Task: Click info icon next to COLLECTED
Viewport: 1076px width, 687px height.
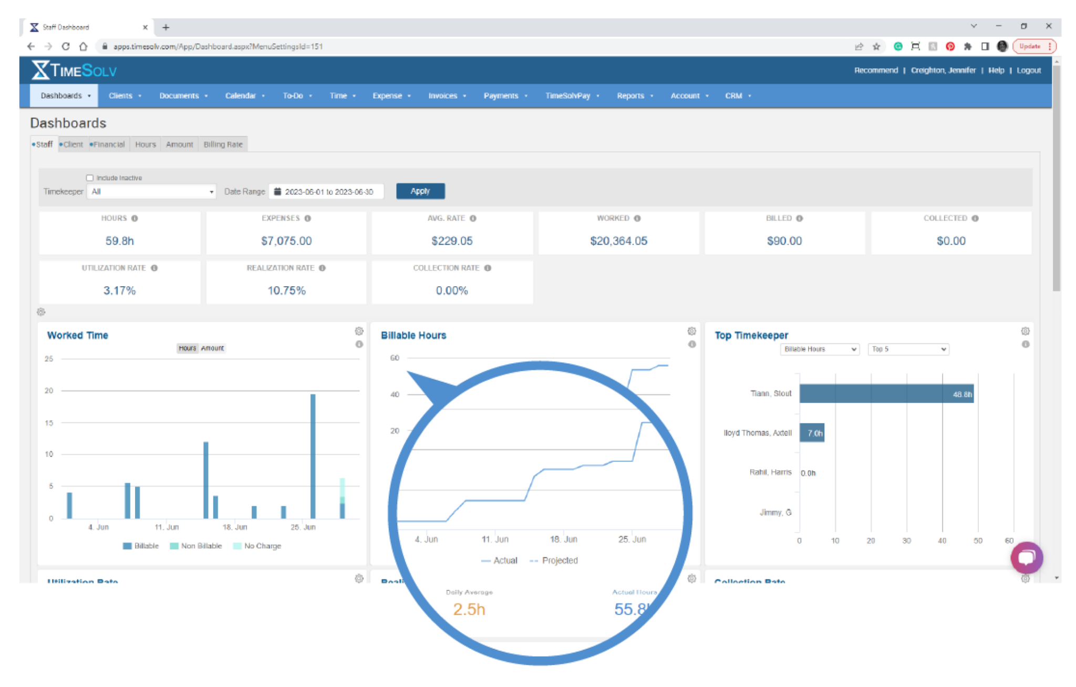Action: point(975,218)
